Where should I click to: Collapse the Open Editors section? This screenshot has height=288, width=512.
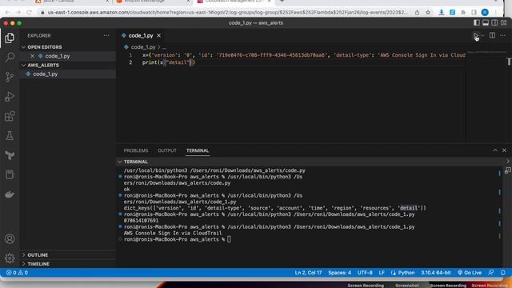tap(45, 47)
